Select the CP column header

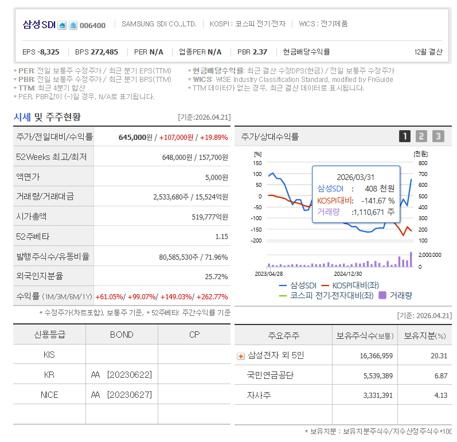coord(194,334)
